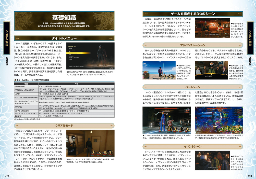This screenshot has height=179, width=256.
Task: Click page number 011
Action: click(x=250, y=176)
